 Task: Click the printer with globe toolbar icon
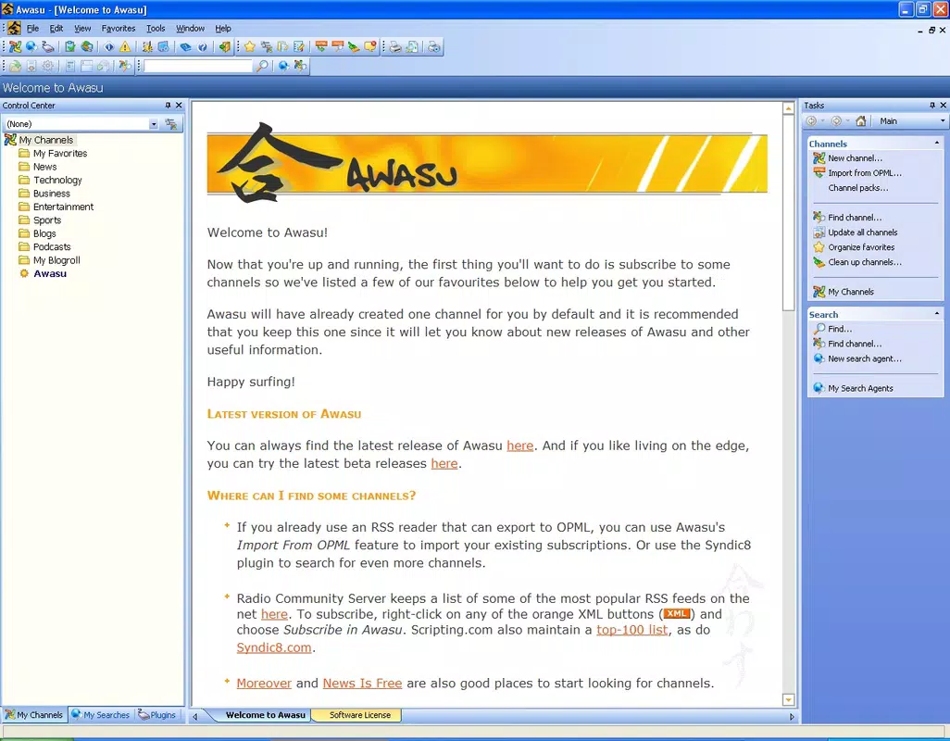point(434,46)
